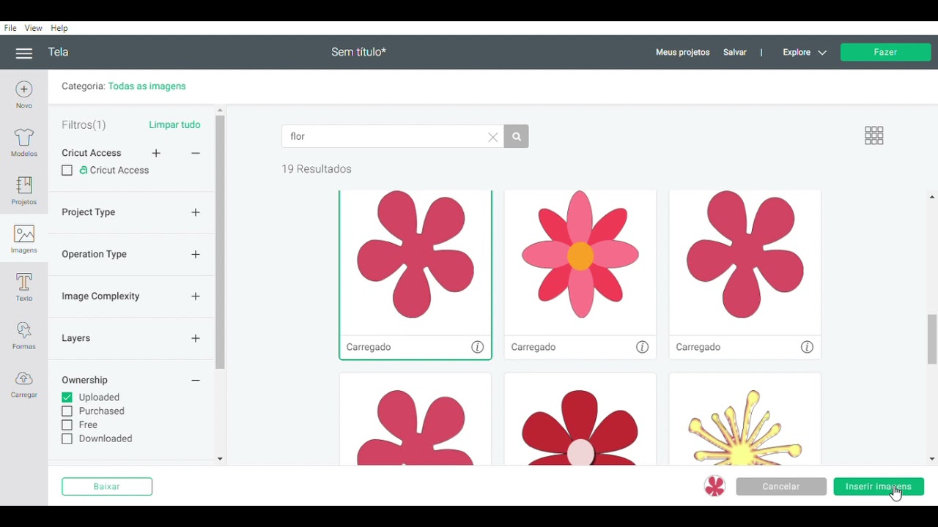
Task: Open the View menu
Action: [34, 28]
